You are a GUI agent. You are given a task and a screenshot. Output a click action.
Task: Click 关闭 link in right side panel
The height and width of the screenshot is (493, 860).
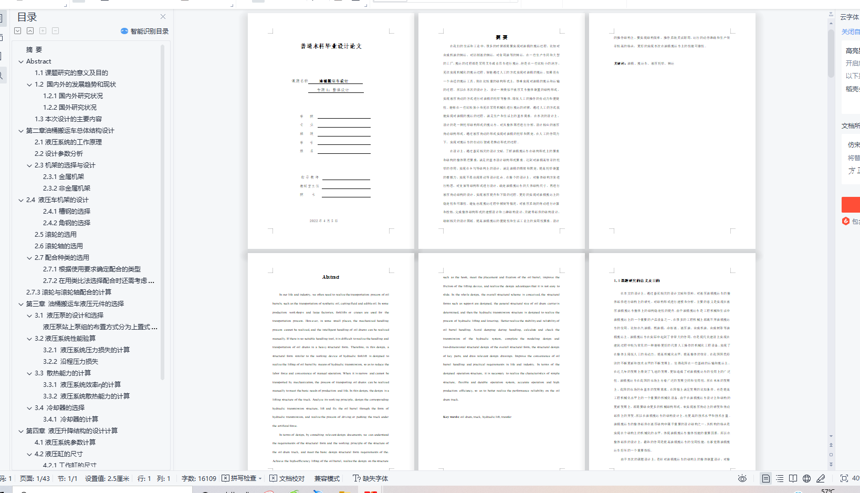pos(851,32)
